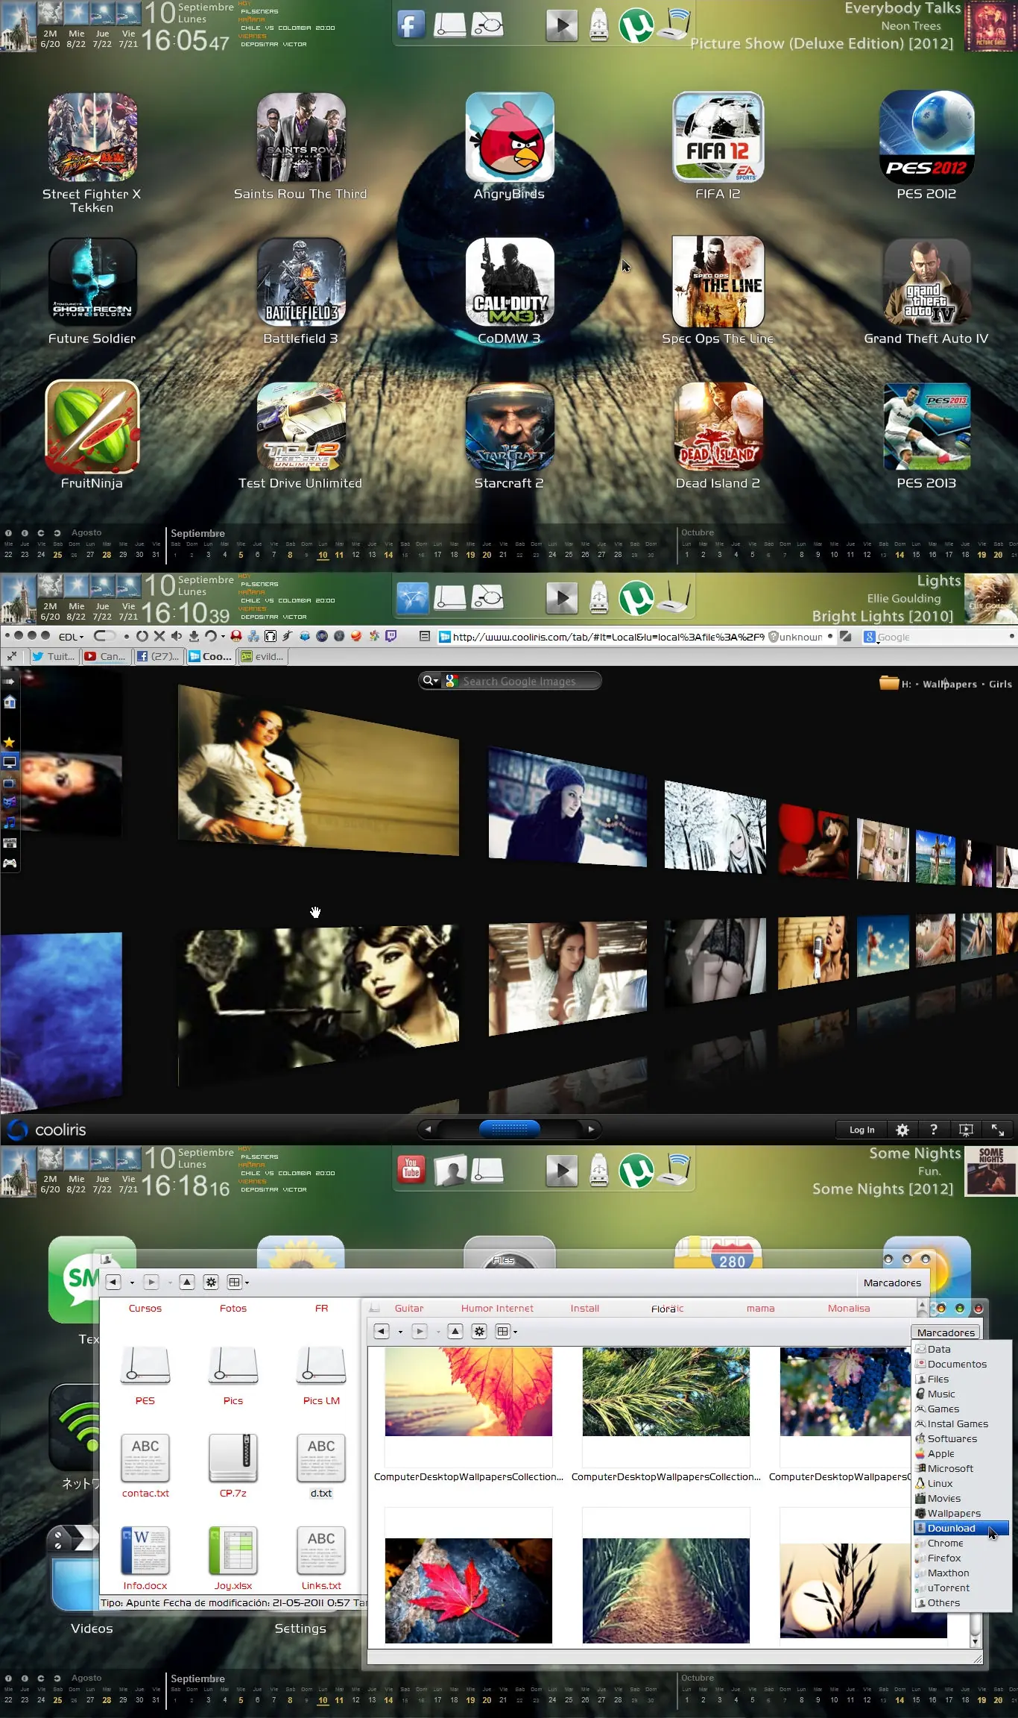Launch Test Drive Unlimited icon

(301, 427)
